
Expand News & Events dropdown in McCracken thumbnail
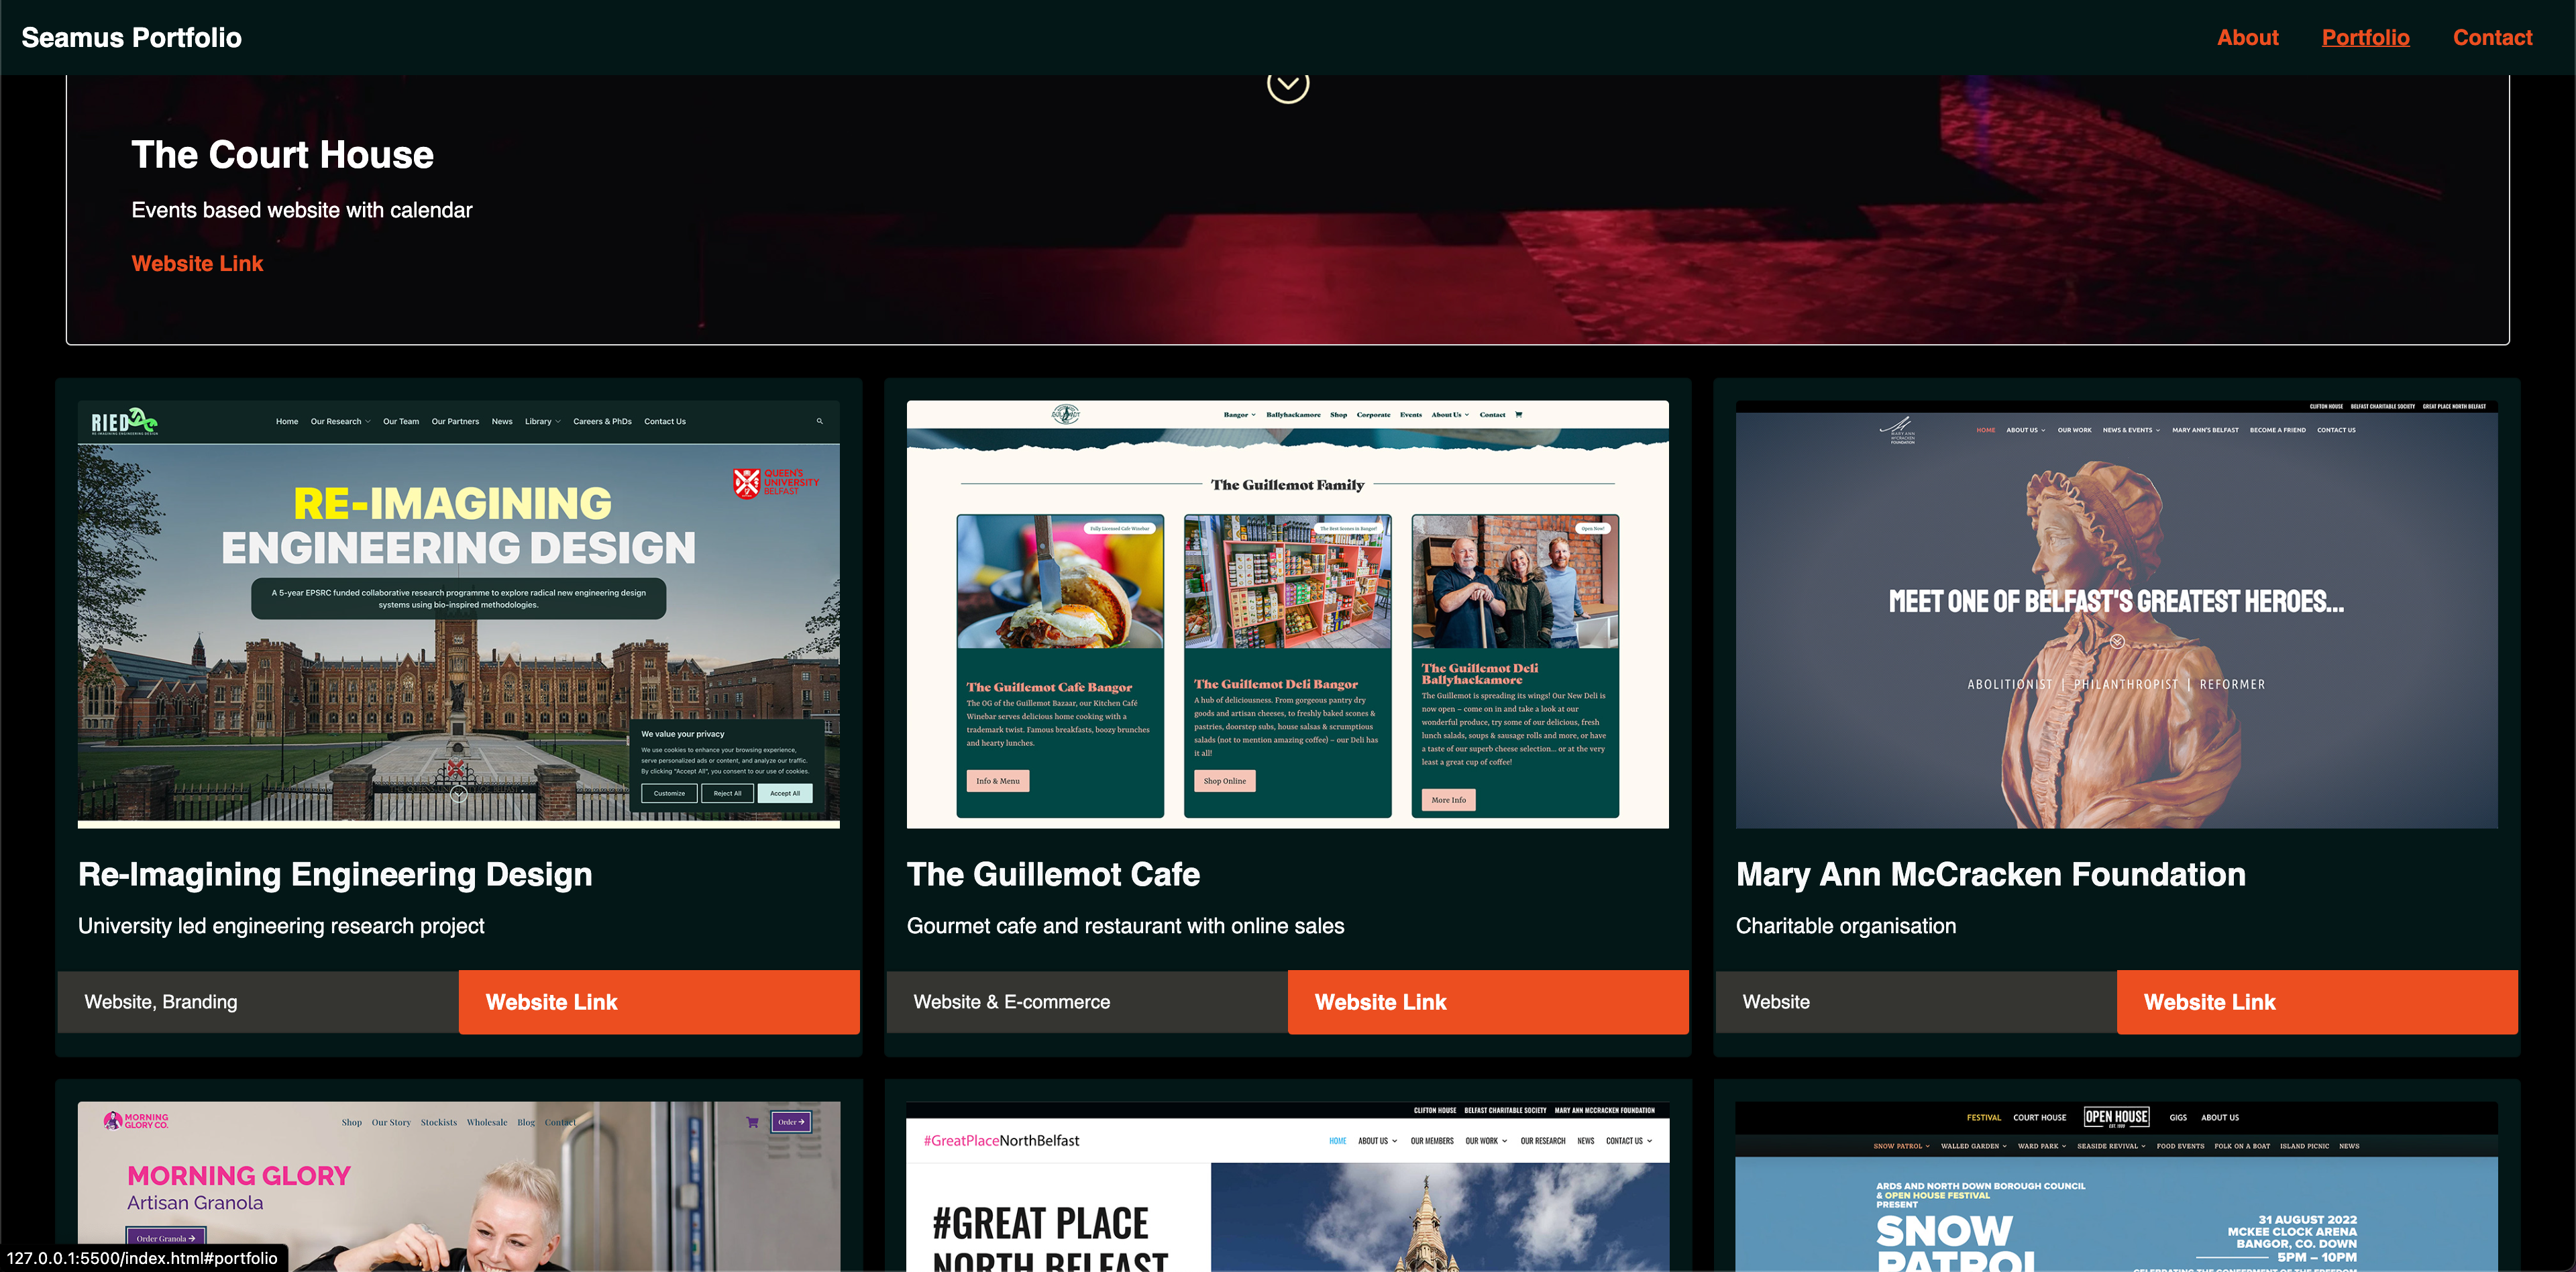click(x=2131, y=430)
